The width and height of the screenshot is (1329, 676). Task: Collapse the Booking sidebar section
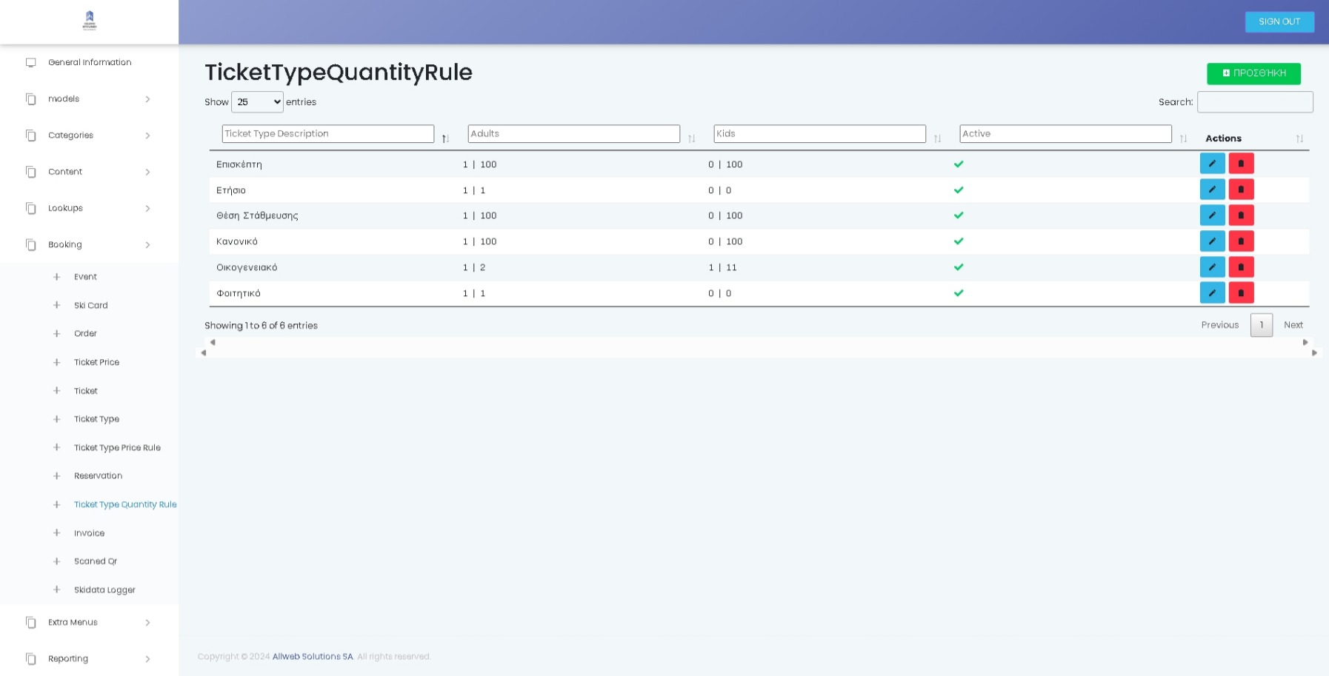(89, 245)
